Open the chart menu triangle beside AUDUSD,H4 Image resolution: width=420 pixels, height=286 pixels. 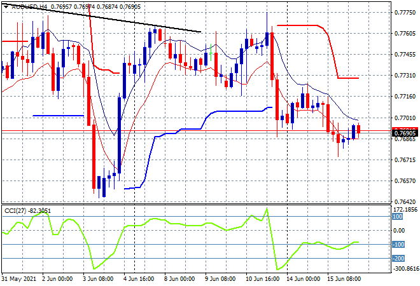(x=6, y=7)
